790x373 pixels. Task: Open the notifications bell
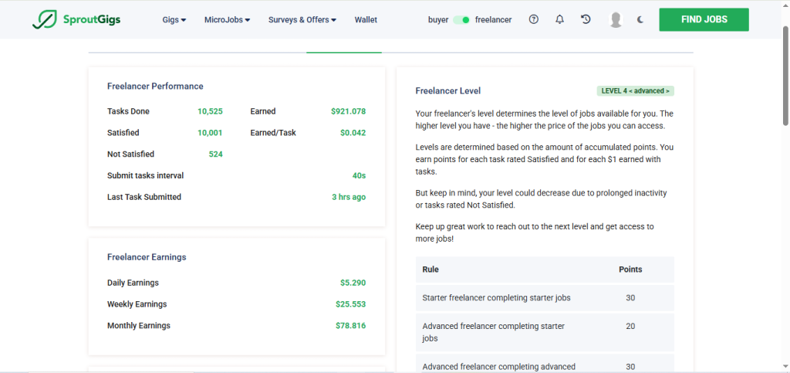(559, 20)
